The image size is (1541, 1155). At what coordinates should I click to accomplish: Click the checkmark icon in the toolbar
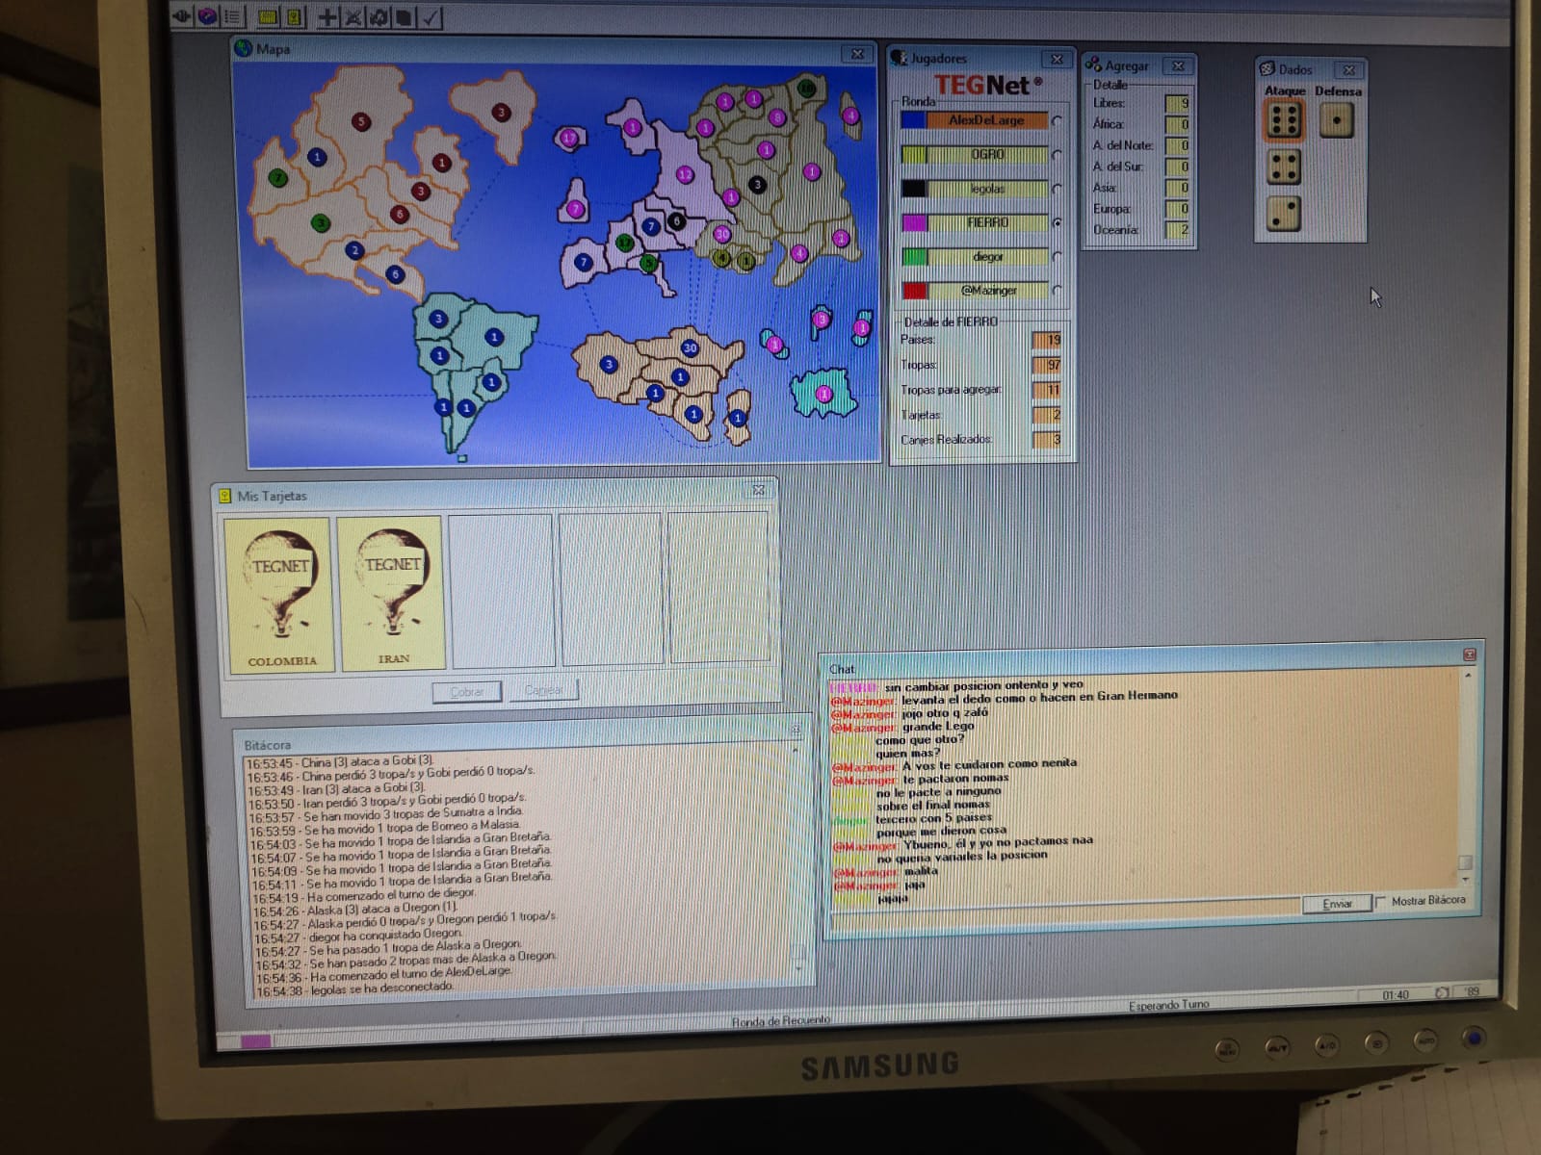pos(431,17)
